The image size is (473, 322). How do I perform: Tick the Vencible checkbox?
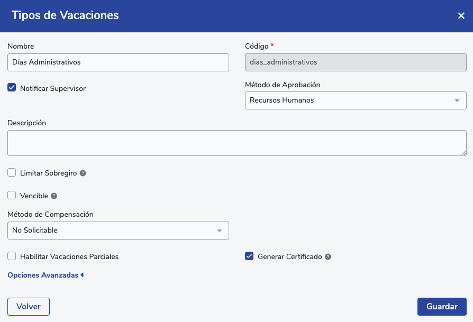point(12,196)
